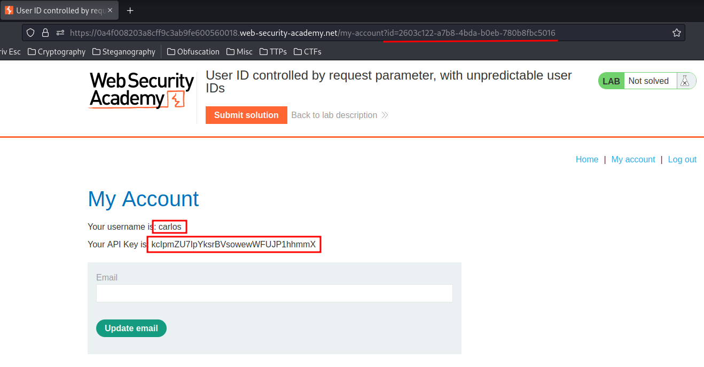Open the My account link

633,159
